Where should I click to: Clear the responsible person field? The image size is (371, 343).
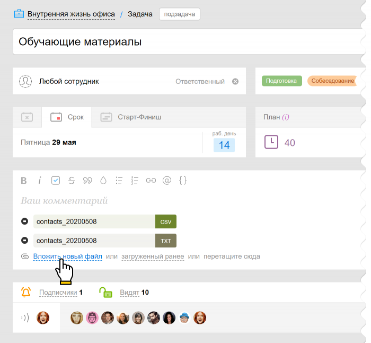pyautogui.click(x=235, y=82)
